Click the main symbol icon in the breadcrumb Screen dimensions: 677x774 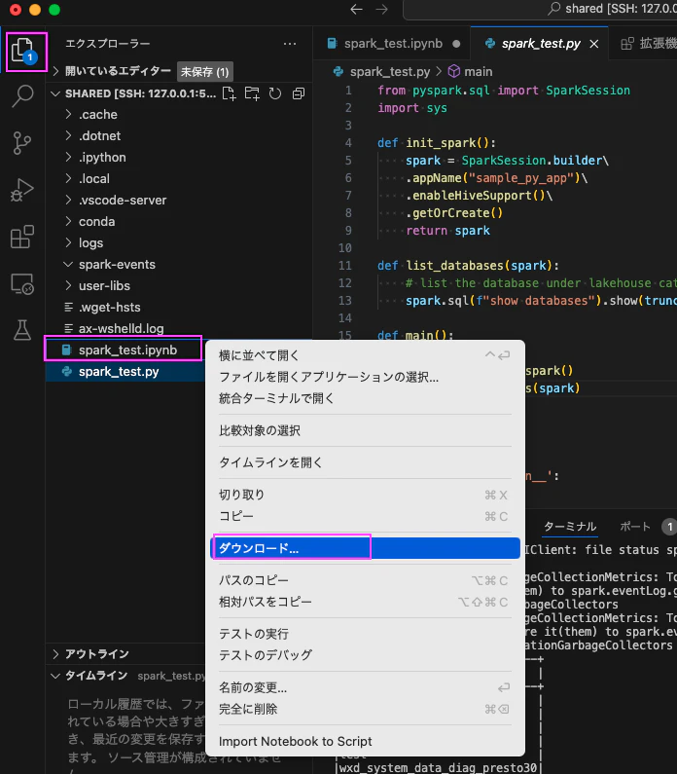(x=453, y=72)
